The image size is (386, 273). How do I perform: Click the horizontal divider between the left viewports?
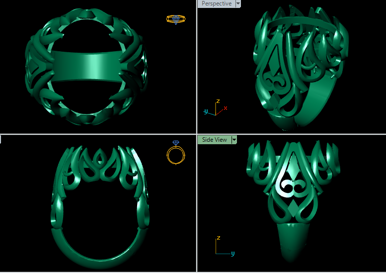click(x=98, y=134)
